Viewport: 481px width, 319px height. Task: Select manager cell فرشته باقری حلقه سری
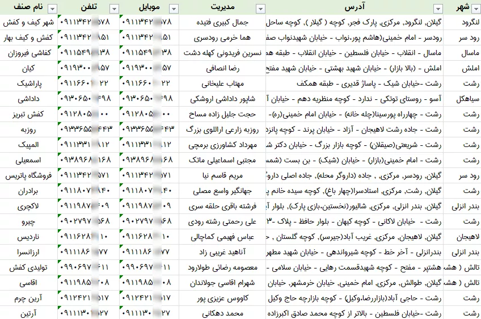(x=222, y=206)
